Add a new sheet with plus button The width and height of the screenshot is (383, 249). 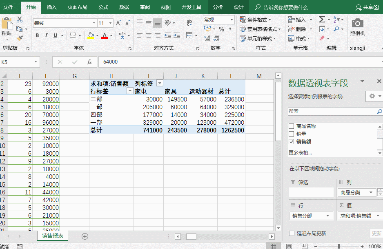(x=85, y=236)
